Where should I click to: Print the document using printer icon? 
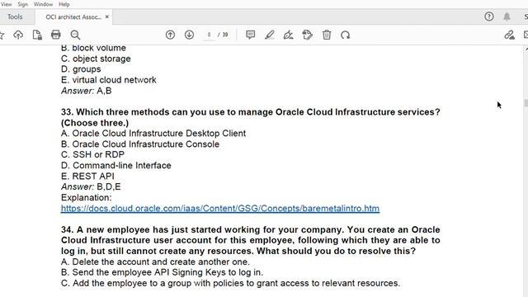click(56, 35)
